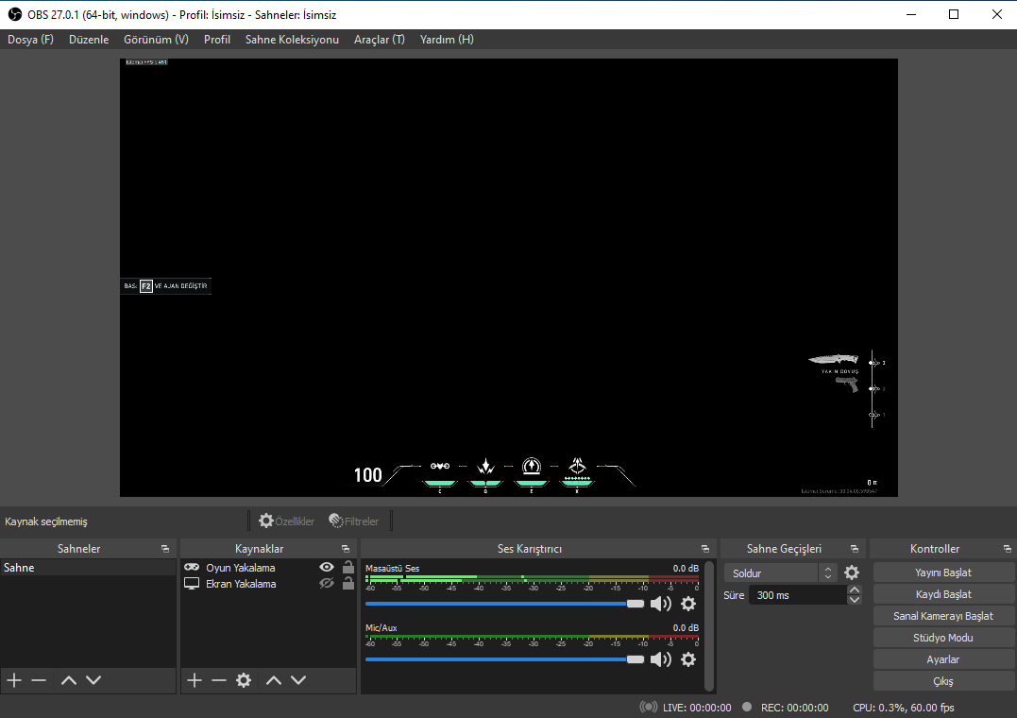
Task: Open source properties gear in Kaynaklar
Action: tap(244, 680)
